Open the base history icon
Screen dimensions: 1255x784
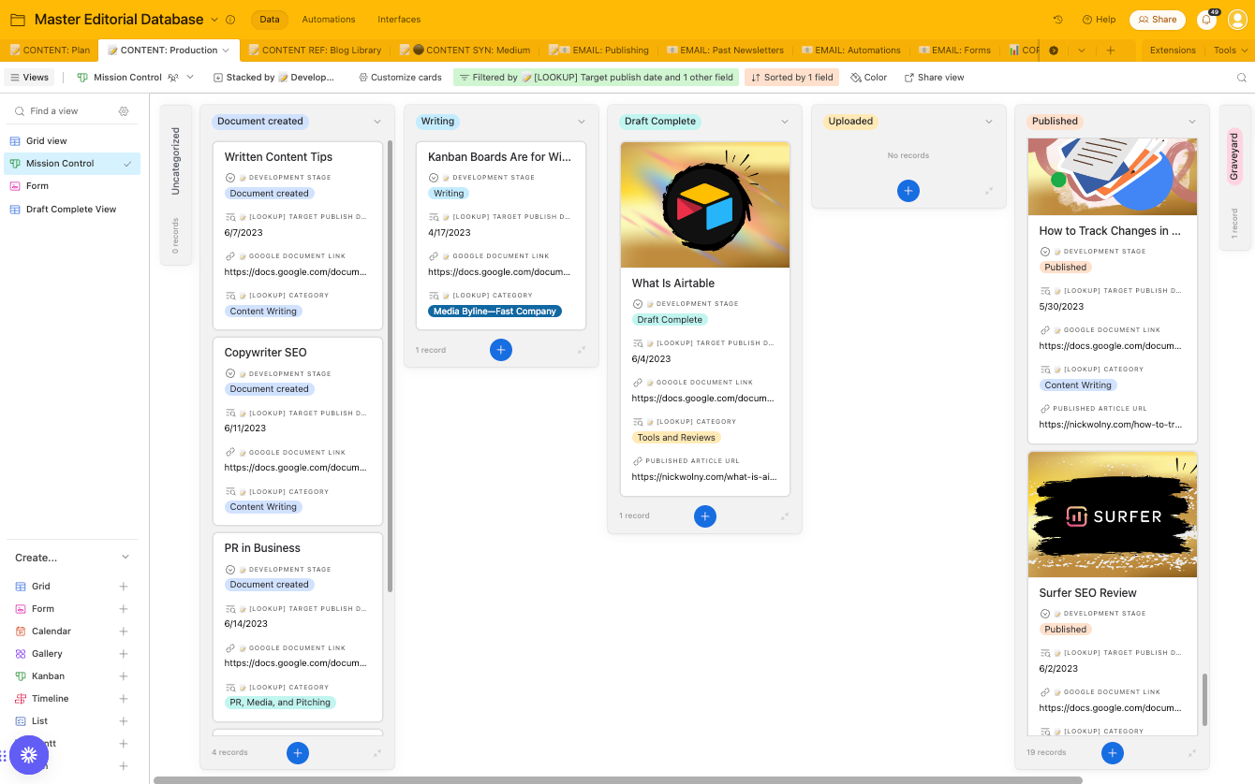(1058, 20)
